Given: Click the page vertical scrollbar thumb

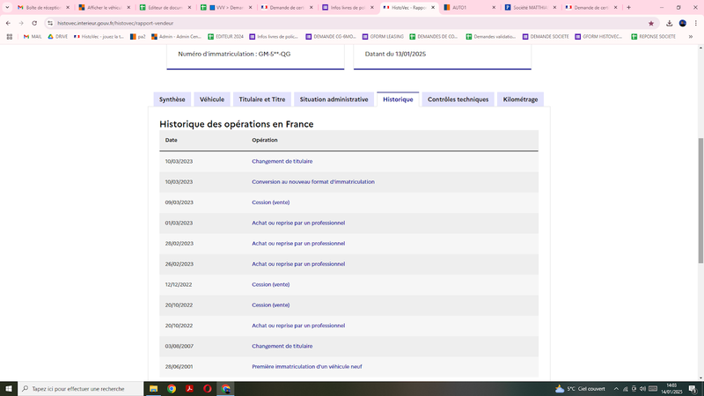Looking at the screenshot, I should pos(700,201).
